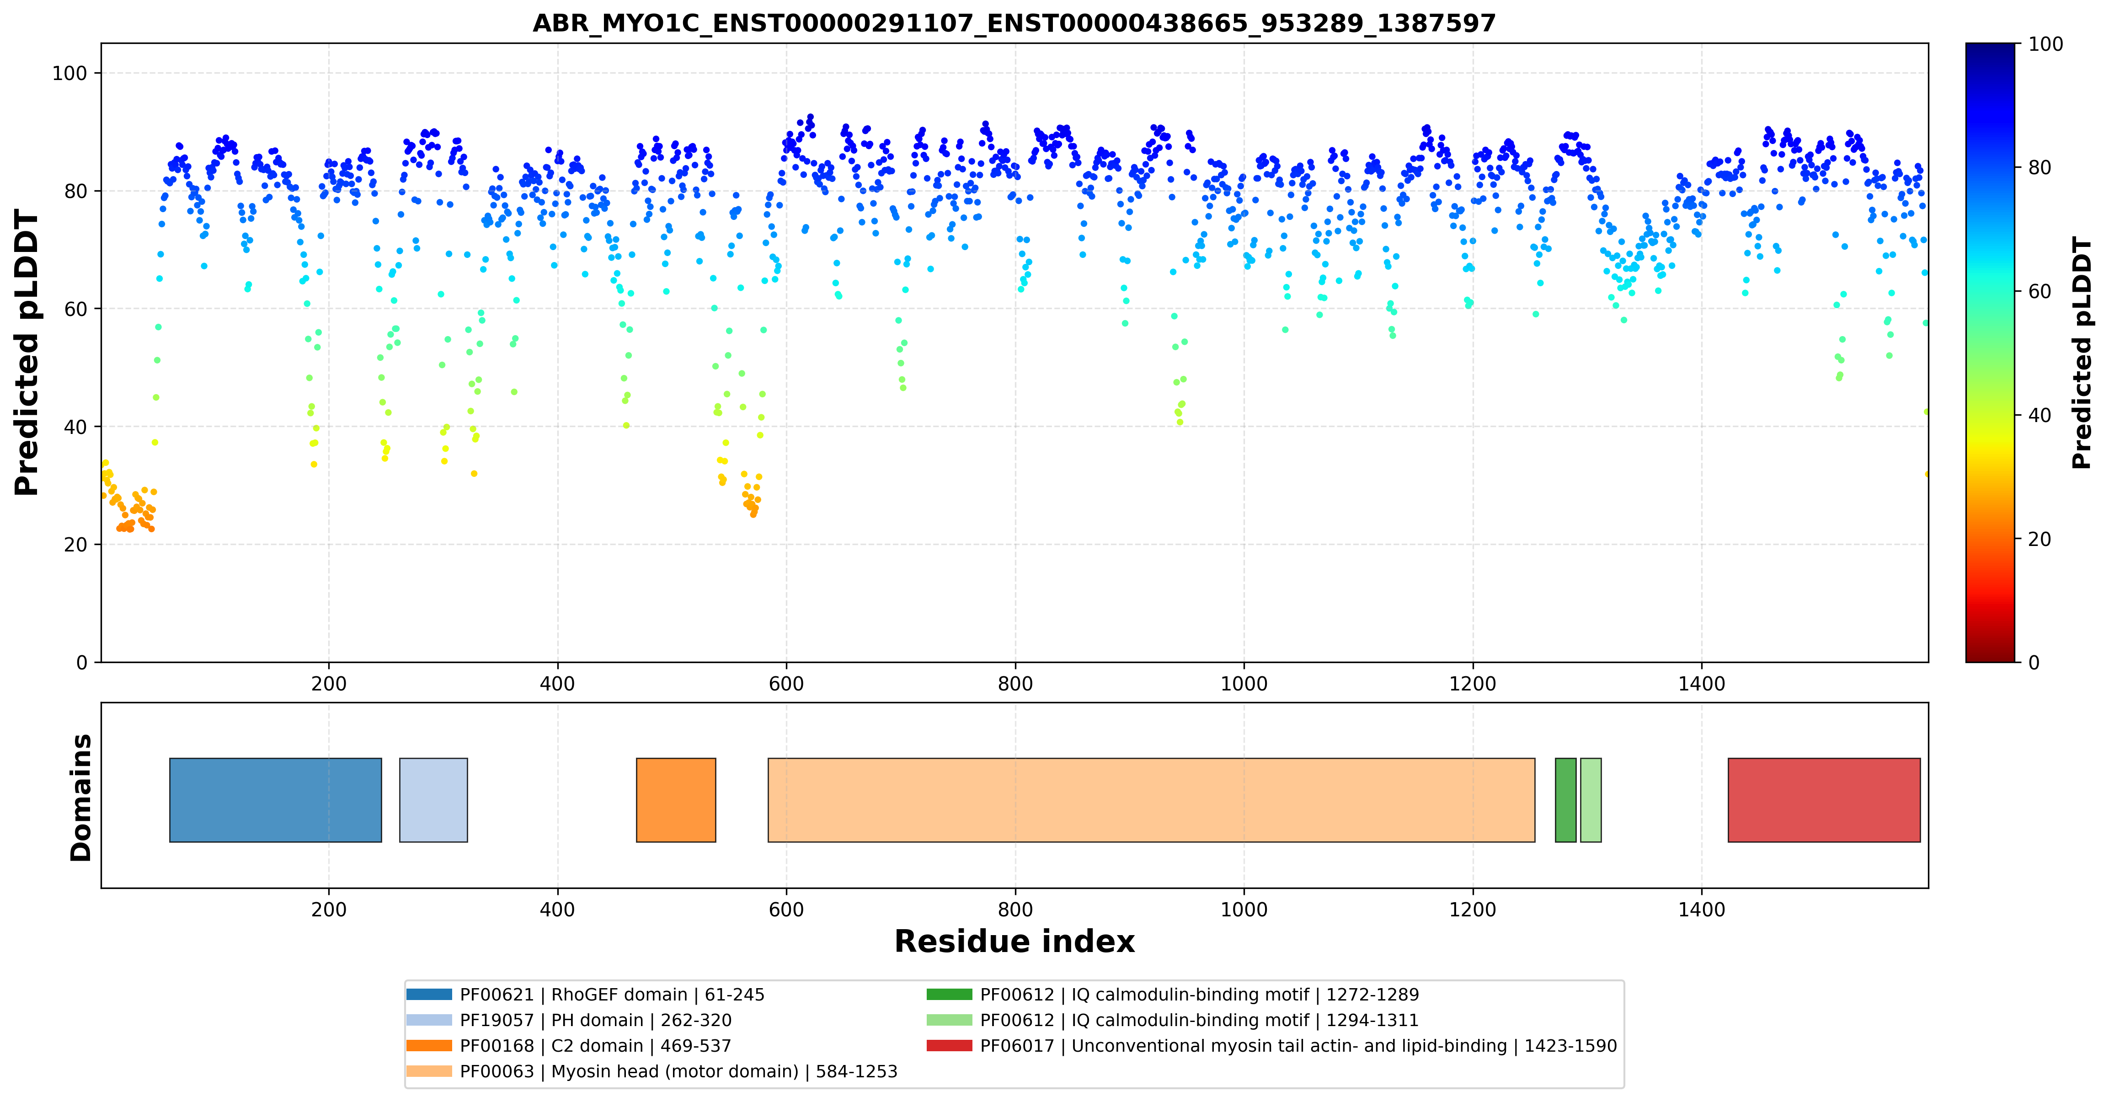Click the red myosin tail domain bar
This screenshot has width=2109, height=1102.
1824,800
